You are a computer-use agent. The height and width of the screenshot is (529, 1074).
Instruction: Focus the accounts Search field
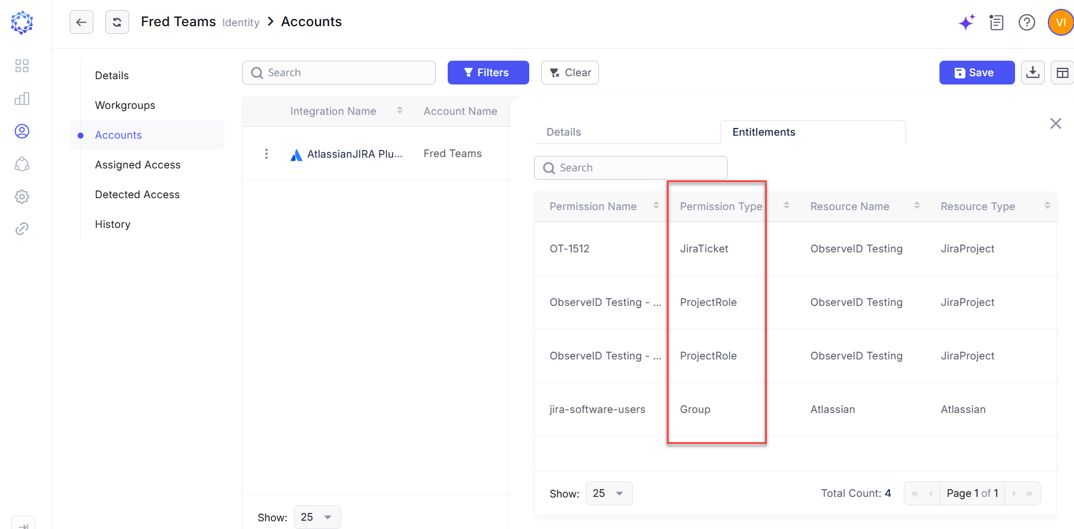[x=339, y=73]
